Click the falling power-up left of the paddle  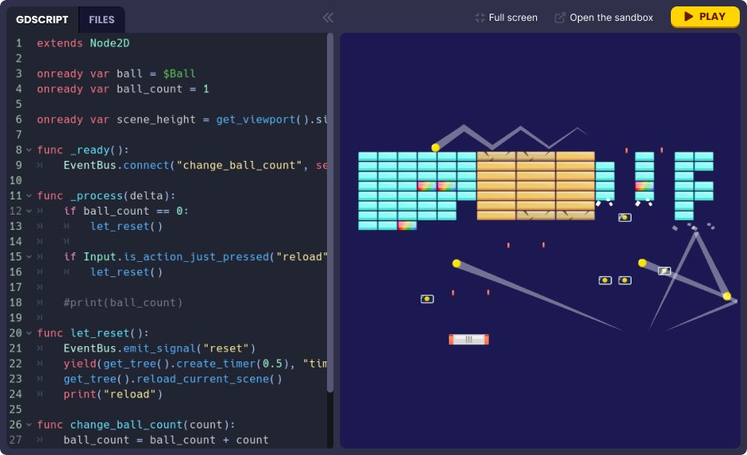(x=427, y=299)
